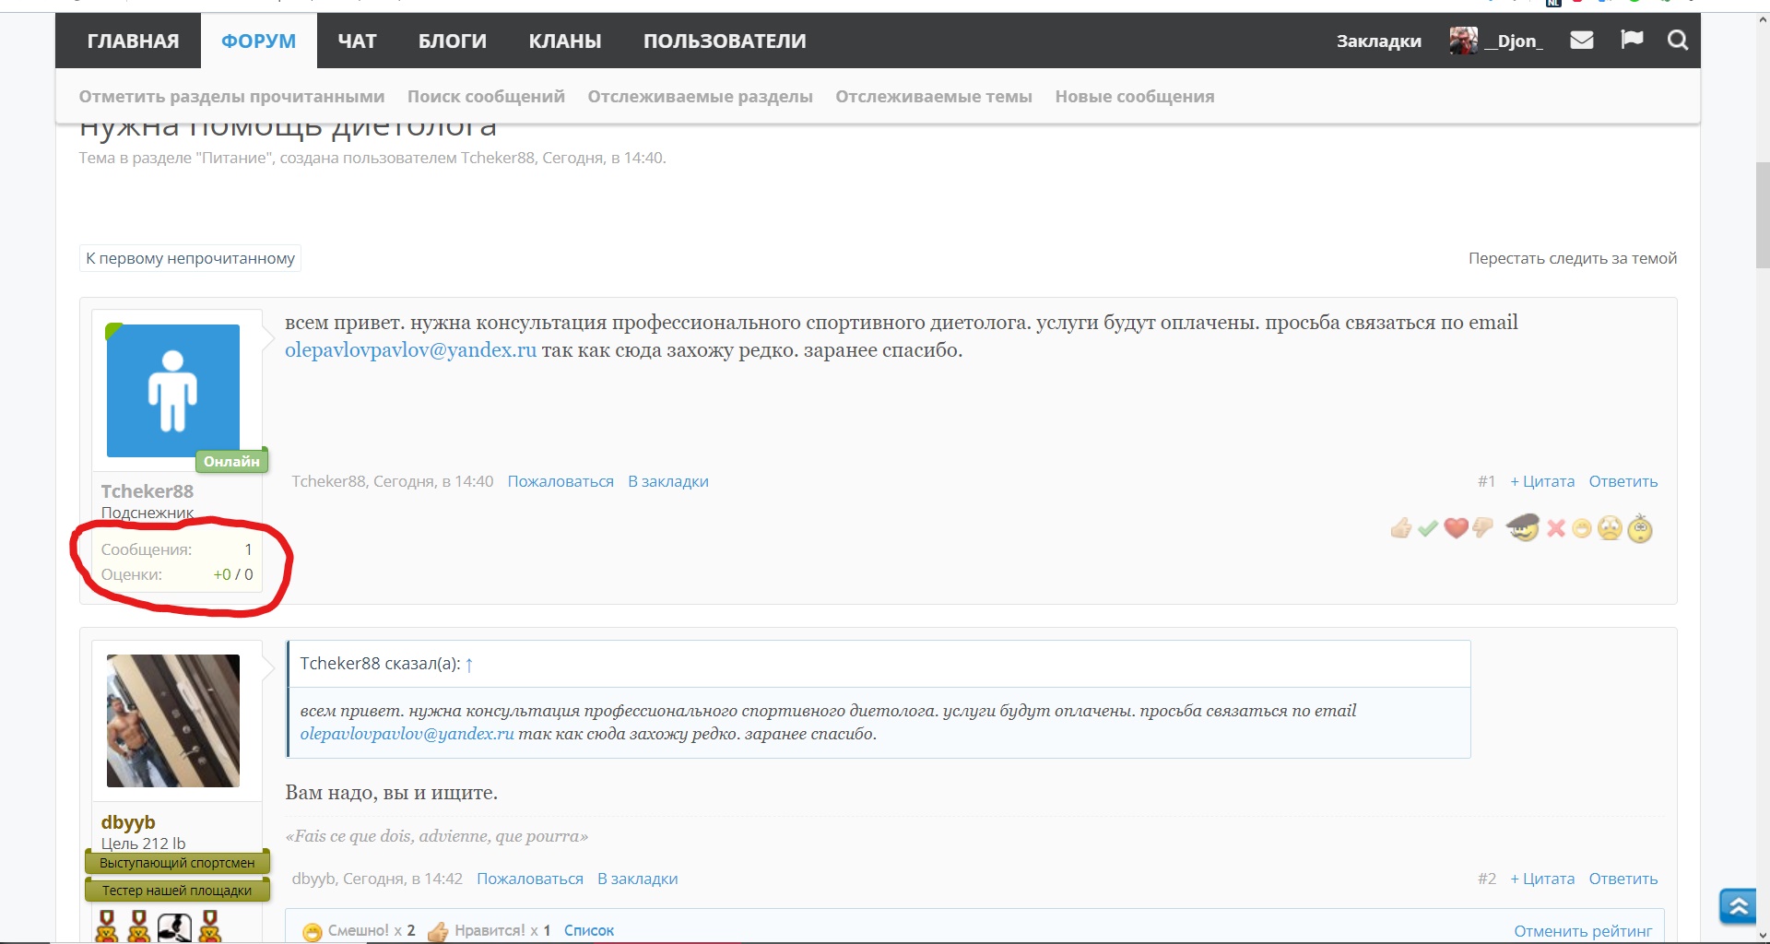Open permalink #1 of first post
1770x944 pixels.
click(1486, 481)
